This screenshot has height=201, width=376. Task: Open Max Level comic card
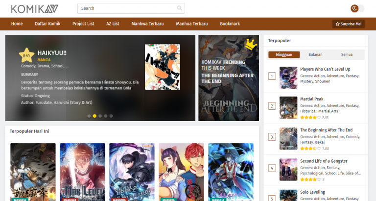[x=82, y=172]
